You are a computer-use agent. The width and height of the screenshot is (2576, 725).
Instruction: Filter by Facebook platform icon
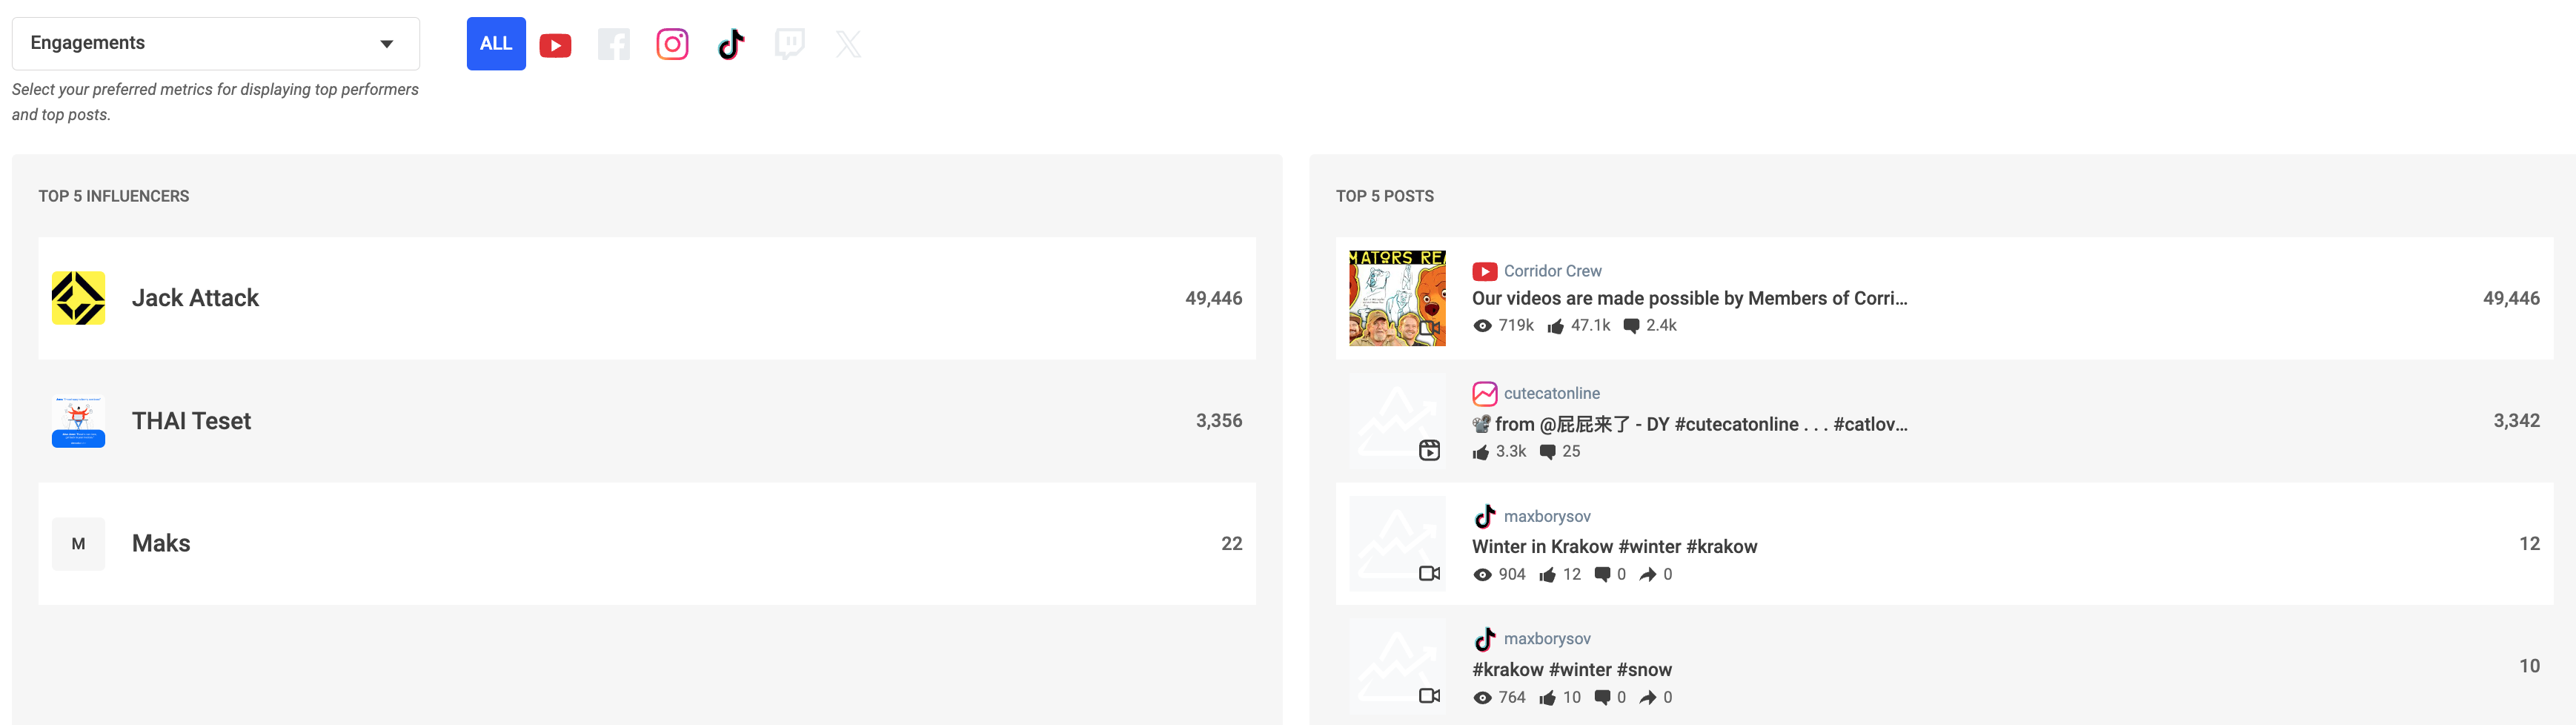(614, 44)
